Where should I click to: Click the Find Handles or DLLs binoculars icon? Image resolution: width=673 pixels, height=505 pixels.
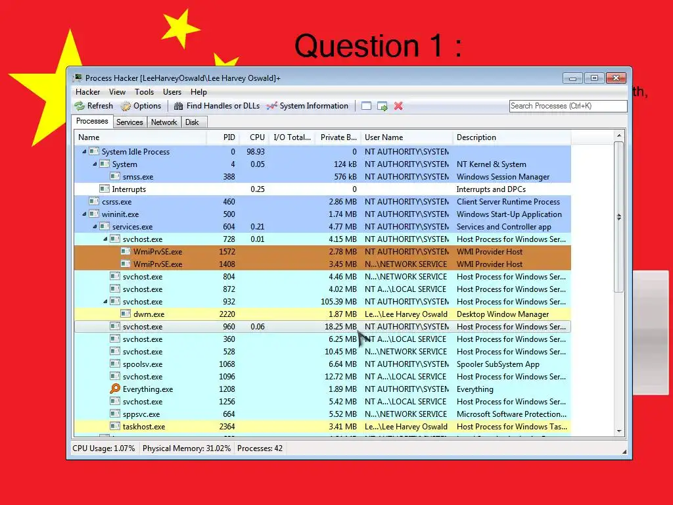[179, 106]
